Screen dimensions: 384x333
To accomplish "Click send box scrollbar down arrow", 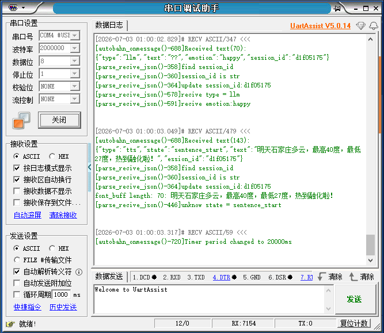I will pos(329,309).
